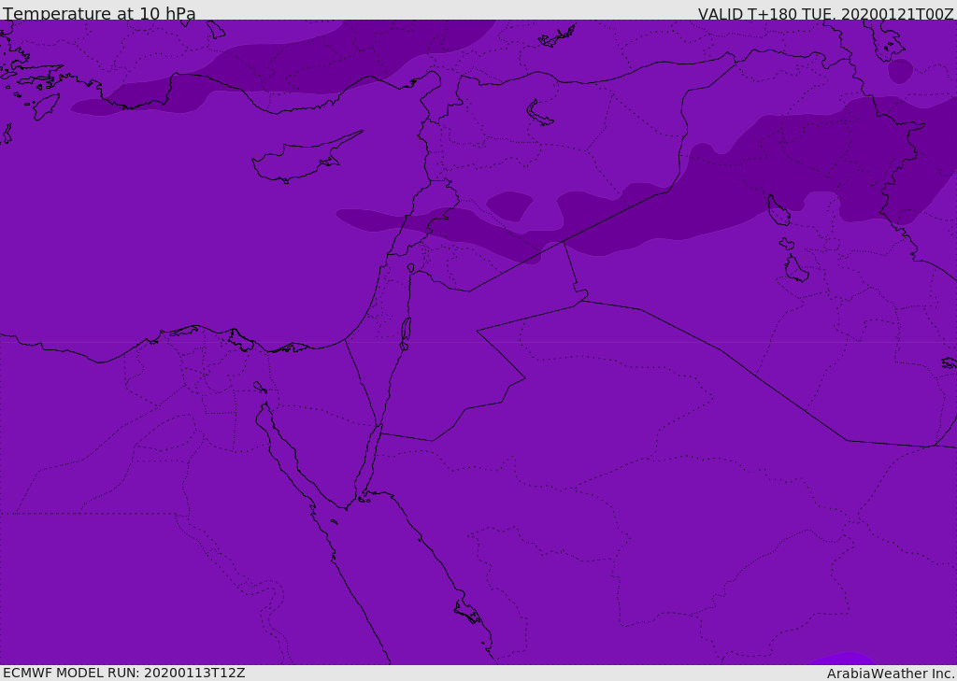Click the 'ArabiaWeather Inc' credit text
The width and height of the screenshot is (957, 681).
890,674
